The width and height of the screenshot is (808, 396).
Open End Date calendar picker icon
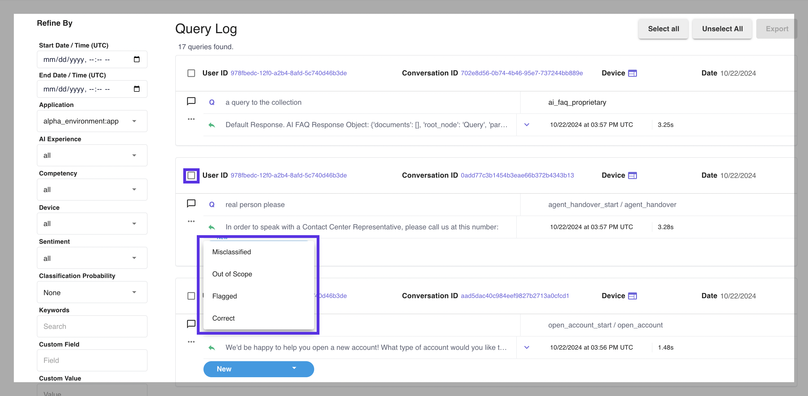tap(136, 89)
